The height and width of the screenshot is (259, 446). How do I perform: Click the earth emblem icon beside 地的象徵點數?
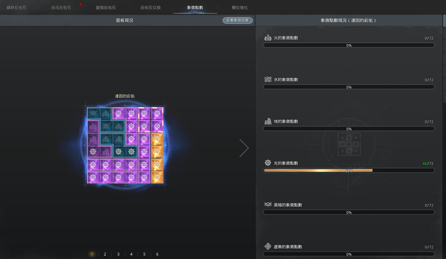(x=268, y=121)
